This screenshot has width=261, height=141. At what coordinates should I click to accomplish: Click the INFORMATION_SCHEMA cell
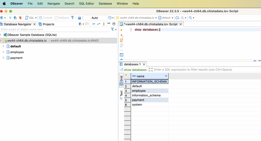(149, 82)
